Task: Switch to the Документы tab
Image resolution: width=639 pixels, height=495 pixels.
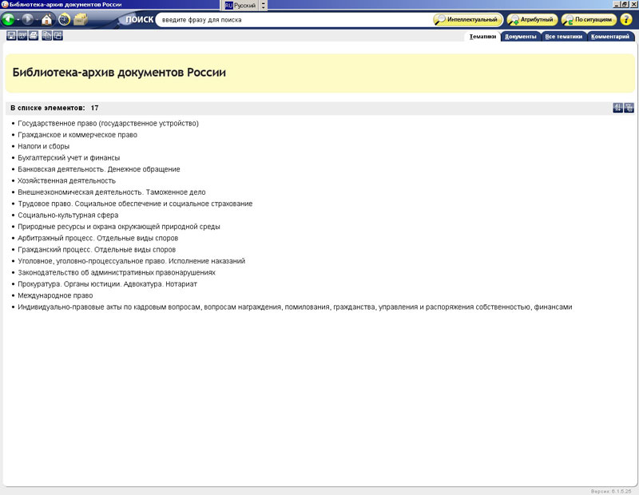Action: pyautogui.click(x=521, y=37)
